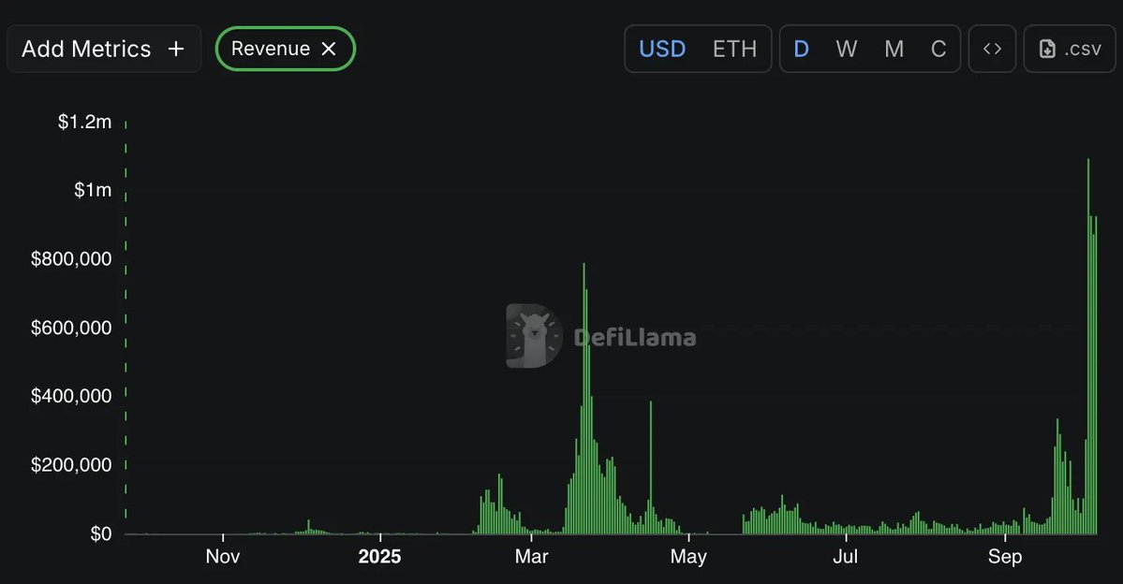
Task: Click the Mar x-axis label
Action: pos(531,556)
